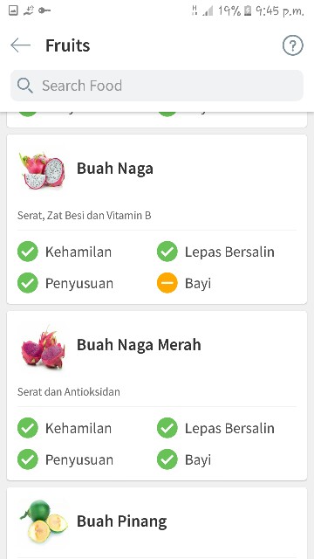The height and width of the screenshot is (559, 314).
Task: Tap green check beside Kehamilan under Buah Naga
Action: click(28, 252)
